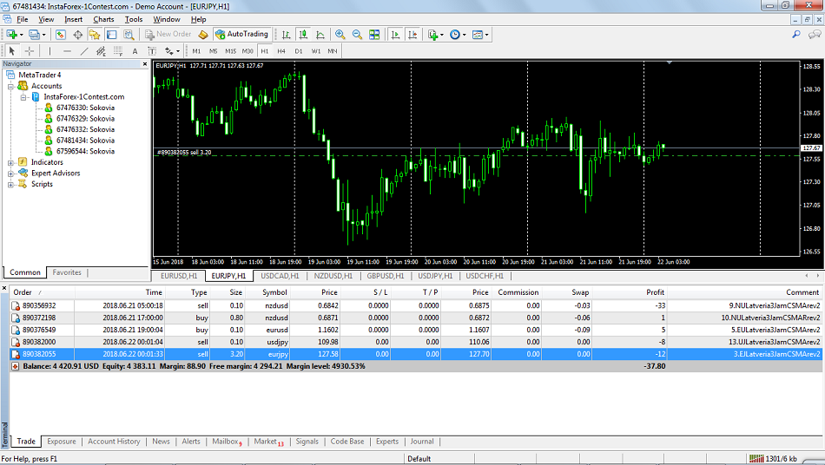Switch to the GBPUSD,H1 chart tab
The width and height of the screenshot is (825, 465).
[385, 276]
